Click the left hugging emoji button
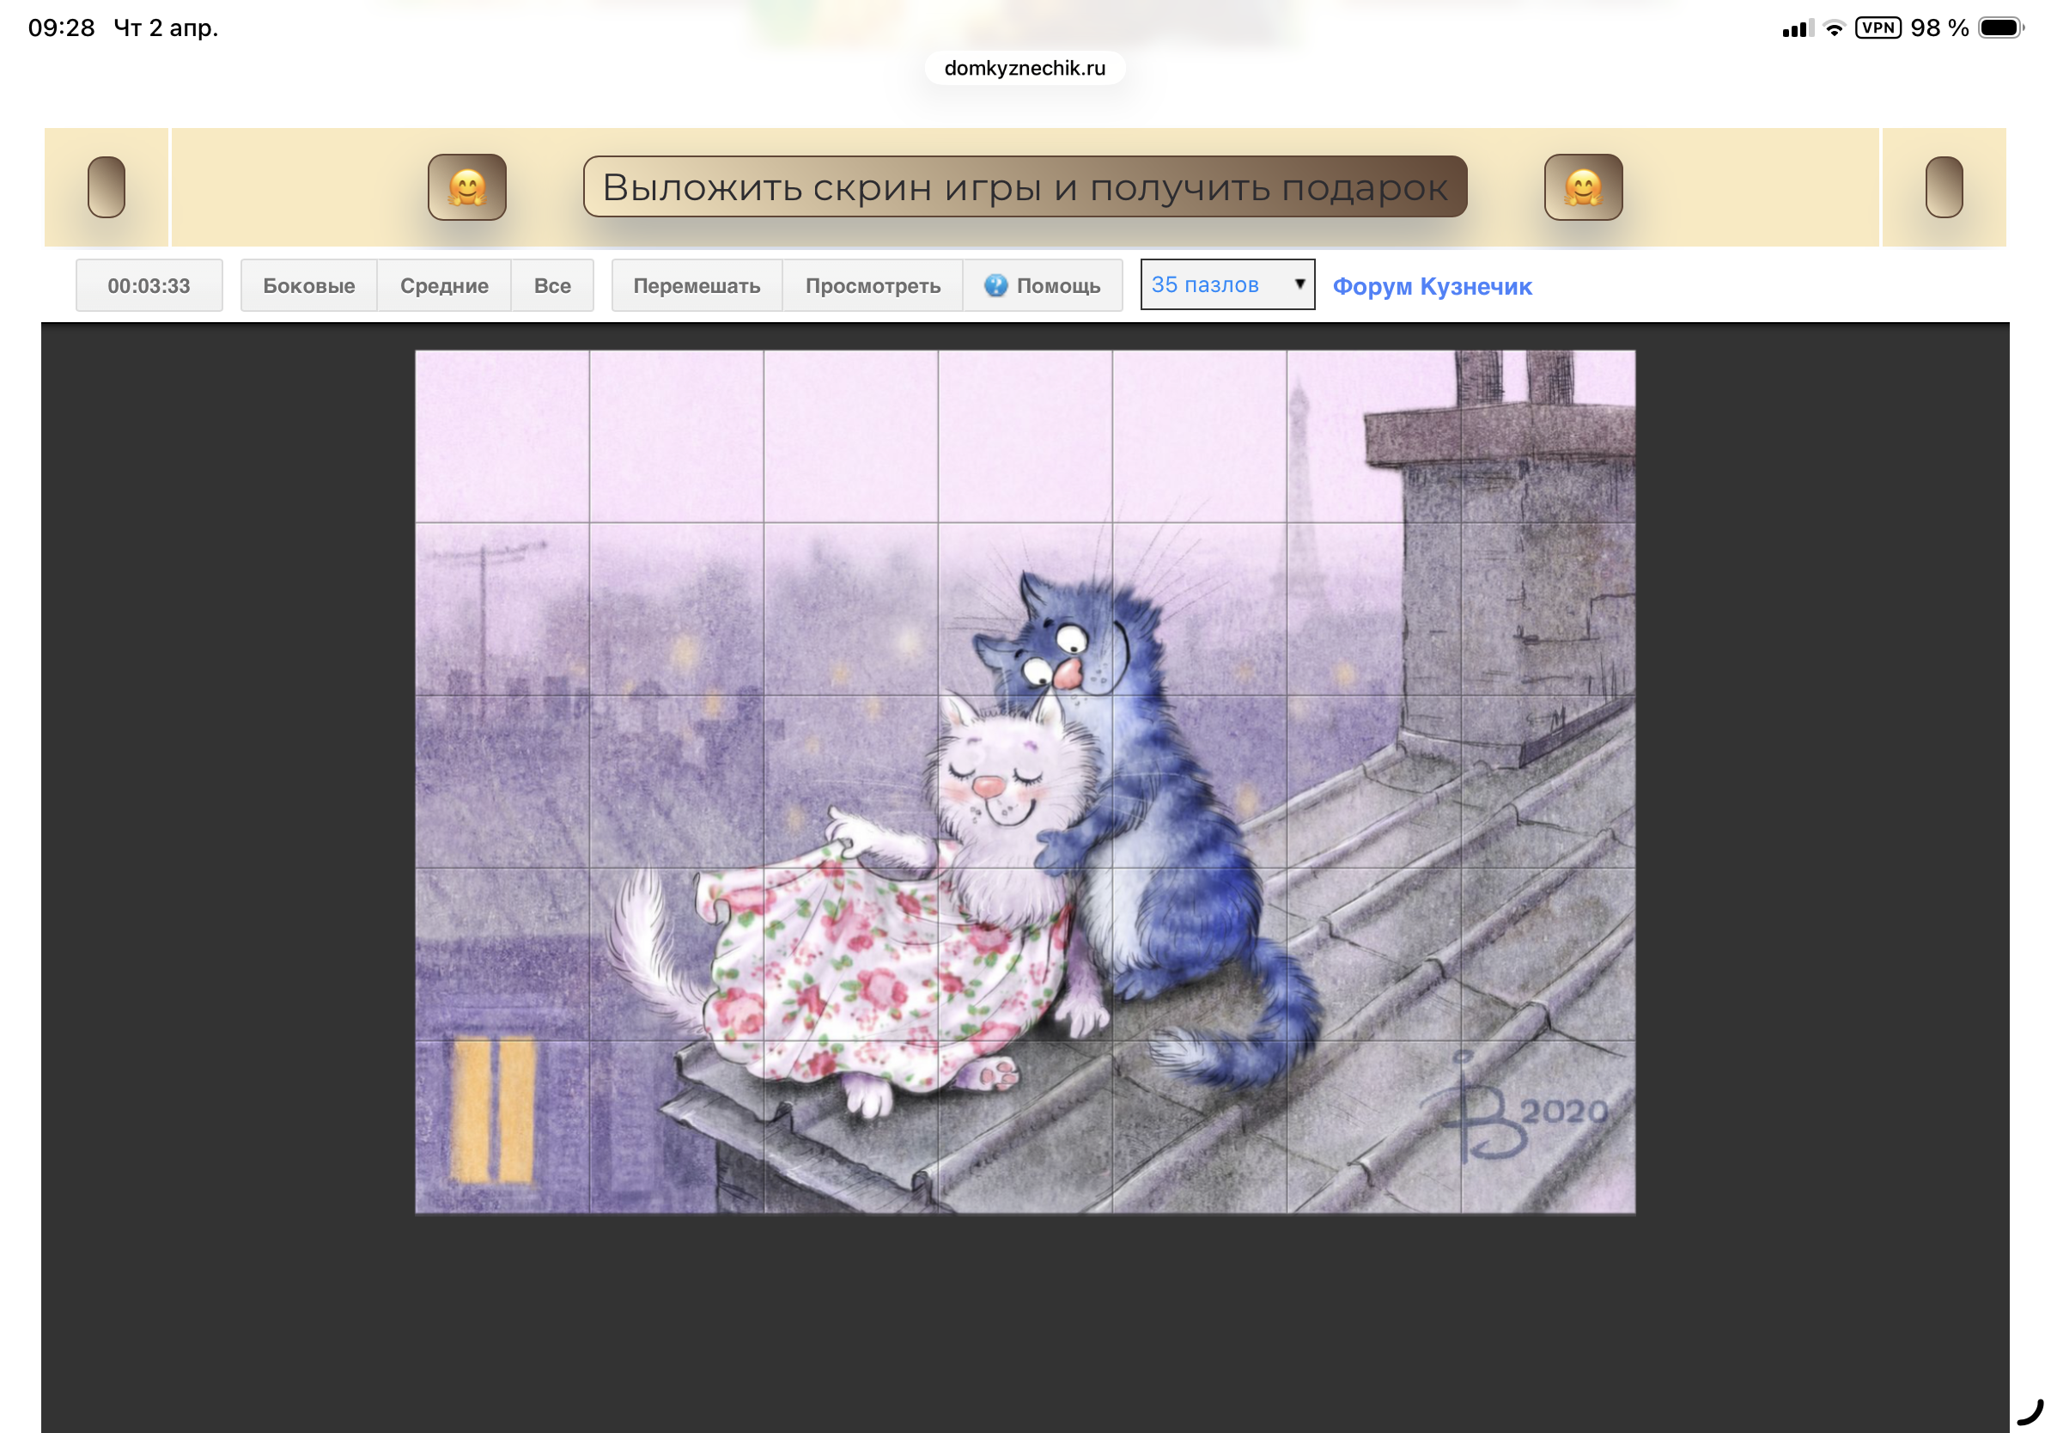The height and width of the screenshot is (1433, 2051). coord(466,186)
